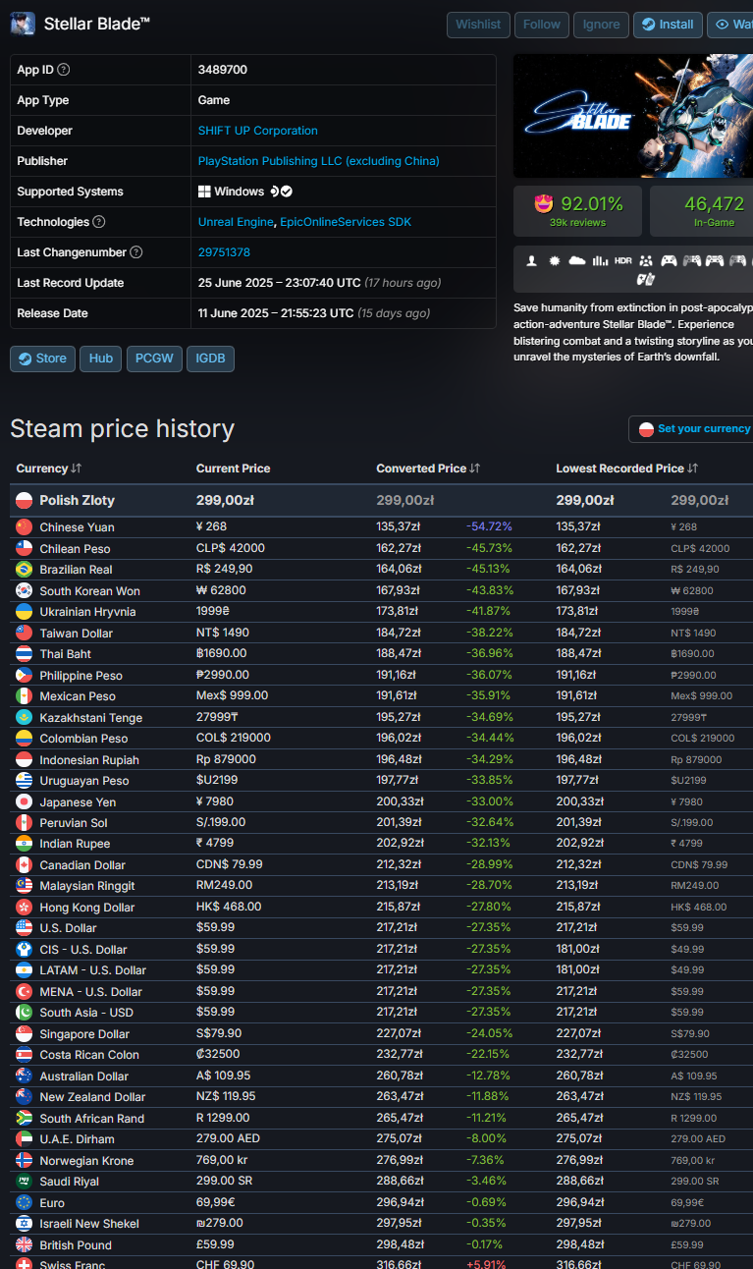Sort the table by Lowest Recorded Price
Viewport: 753px width, 1269px height.
tap(627, 469)
